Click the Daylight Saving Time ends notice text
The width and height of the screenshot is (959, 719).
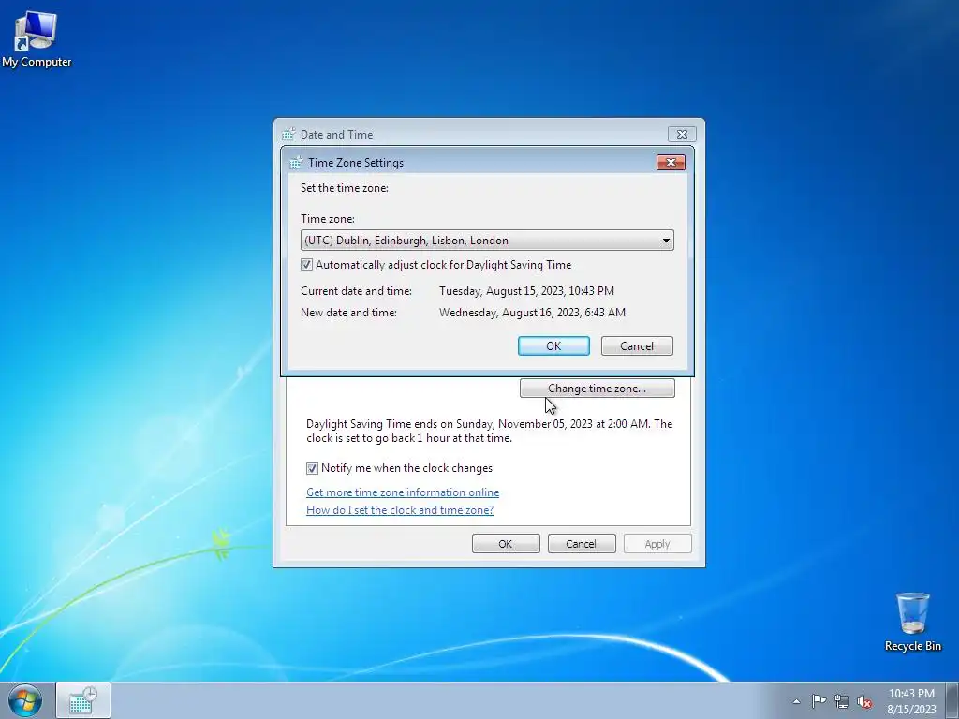(489, 431)
